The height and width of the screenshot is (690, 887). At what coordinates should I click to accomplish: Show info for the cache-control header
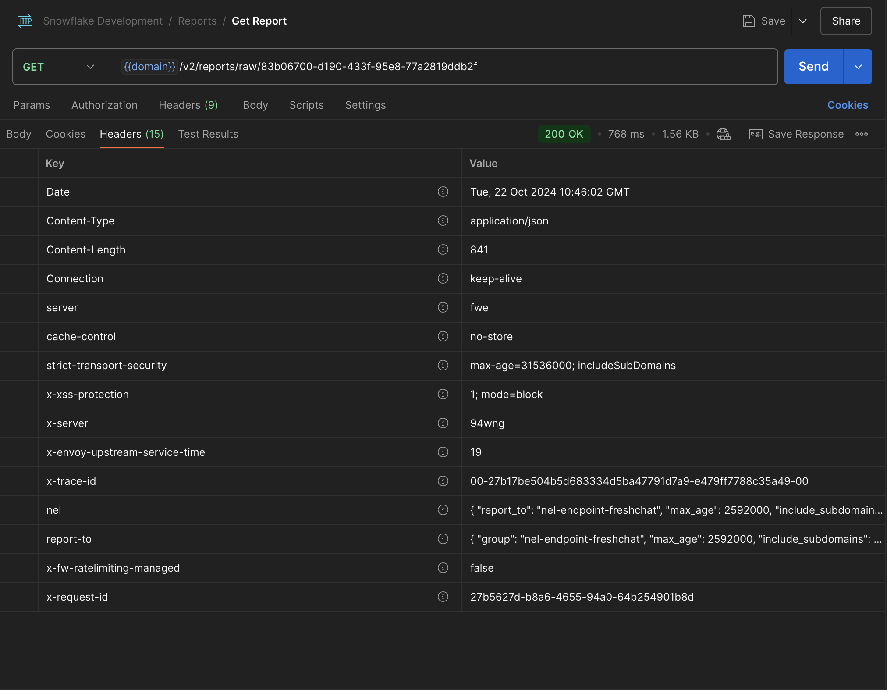point(443,336)
